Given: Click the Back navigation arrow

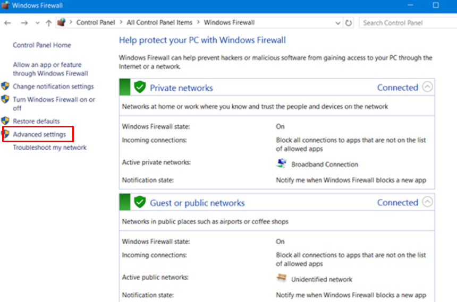Looking at the screenshot, I should coord(7,23).
